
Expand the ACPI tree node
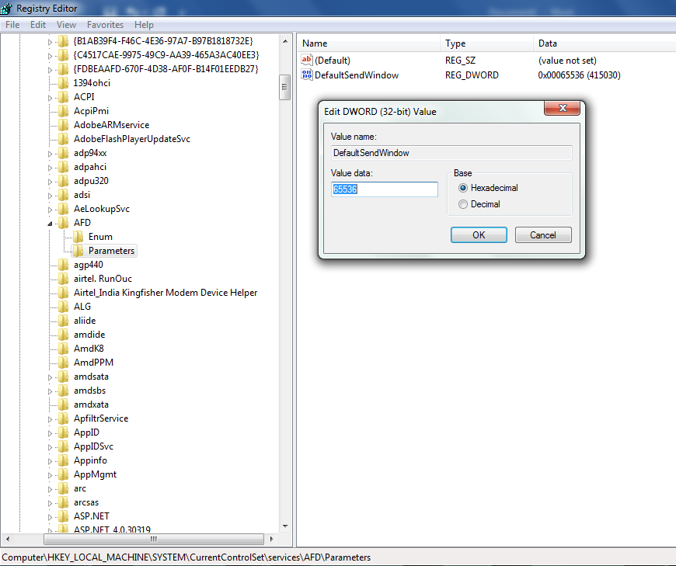click(51, 97)
